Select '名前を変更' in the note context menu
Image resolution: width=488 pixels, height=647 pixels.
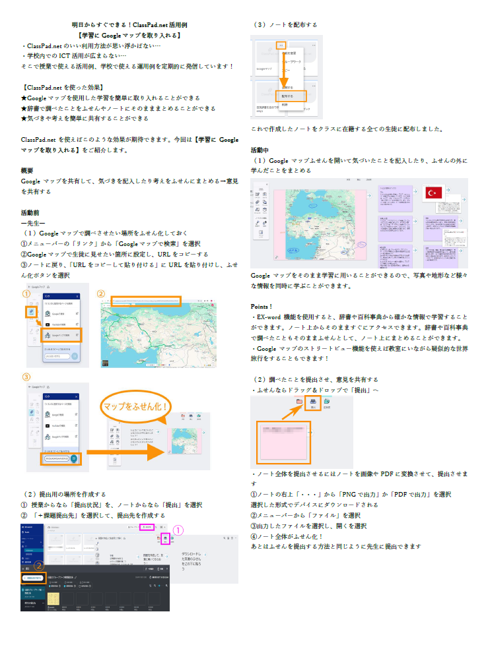click(289, 53)
